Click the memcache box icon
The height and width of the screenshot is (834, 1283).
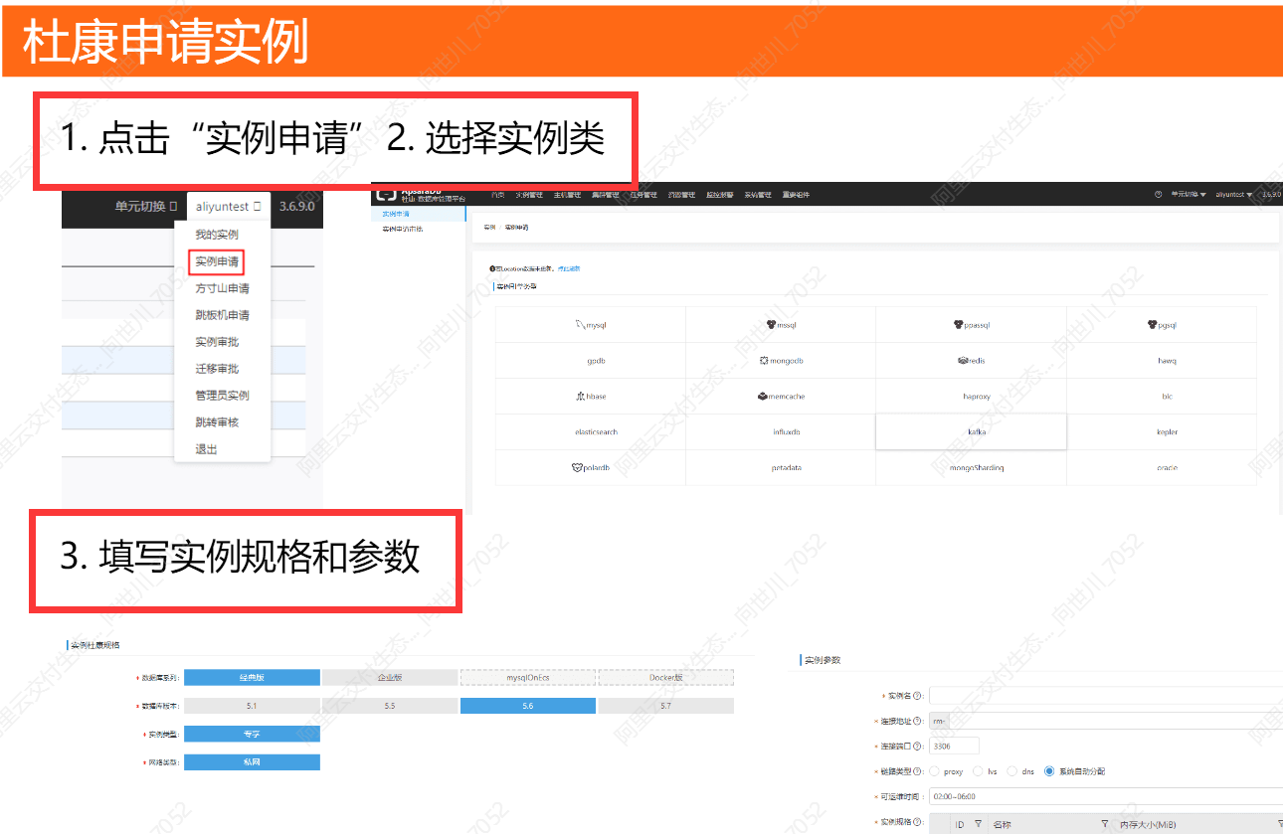[x=762, y=396]
